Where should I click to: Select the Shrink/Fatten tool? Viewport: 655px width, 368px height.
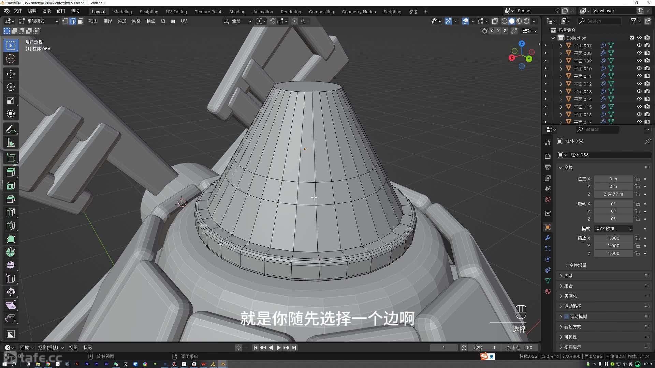tap(11, 292)
